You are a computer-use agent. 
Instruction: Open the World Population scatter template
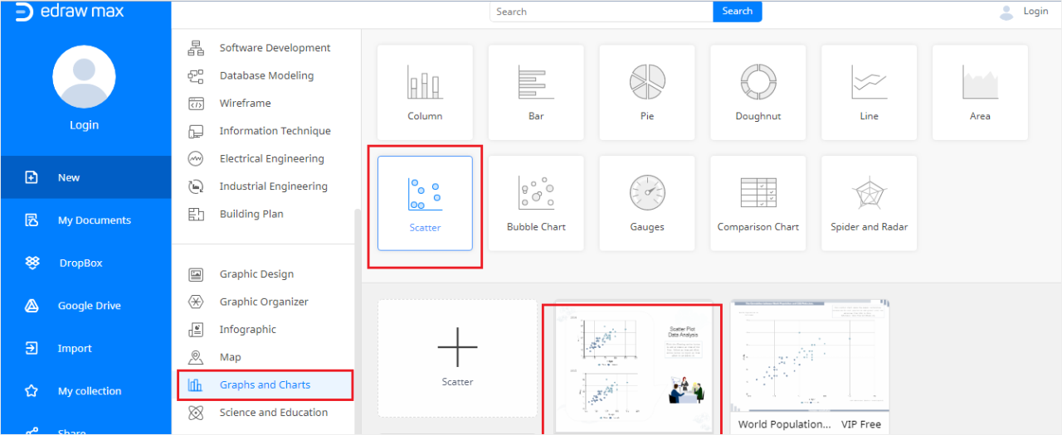pos(810,366)
